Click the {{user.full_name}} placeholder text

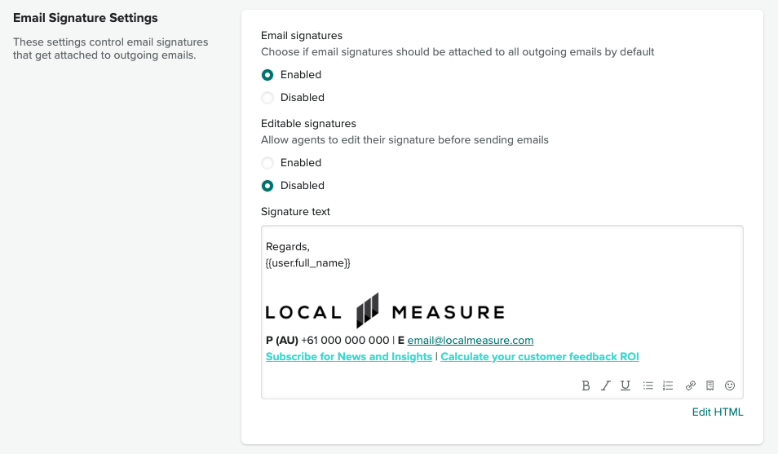click(308, 263)
